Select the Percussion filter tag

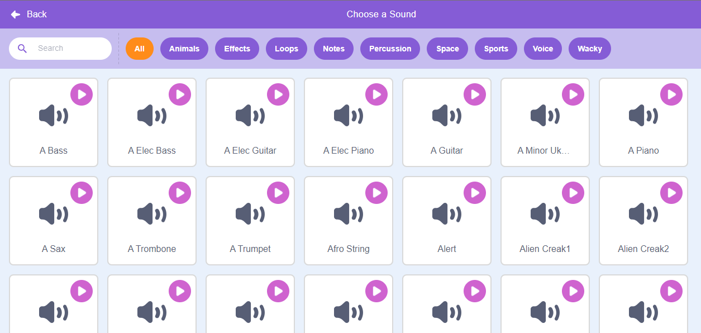(390, 49)
